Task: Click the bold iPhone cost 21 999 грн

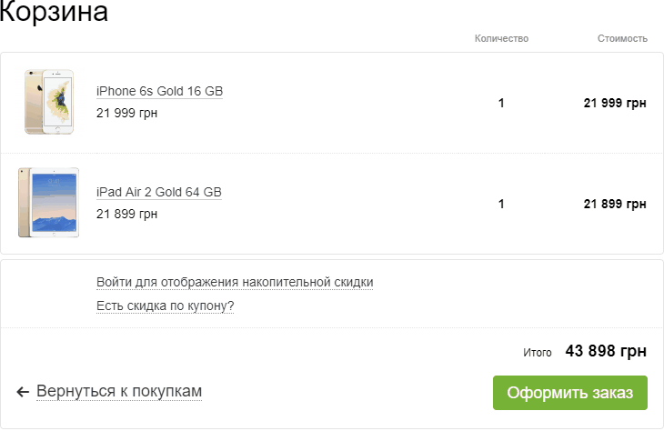Action: click(x=615, y=103)
